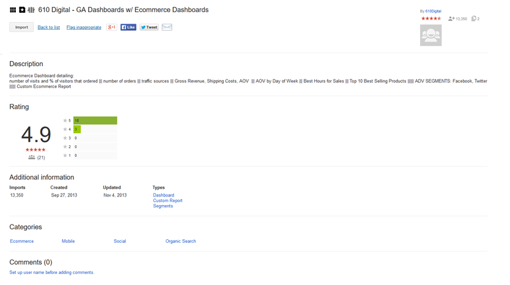Viewport: 510px width, 285px height.
Task: Click the Twitter Tweet button
Action: pos(149,27)
